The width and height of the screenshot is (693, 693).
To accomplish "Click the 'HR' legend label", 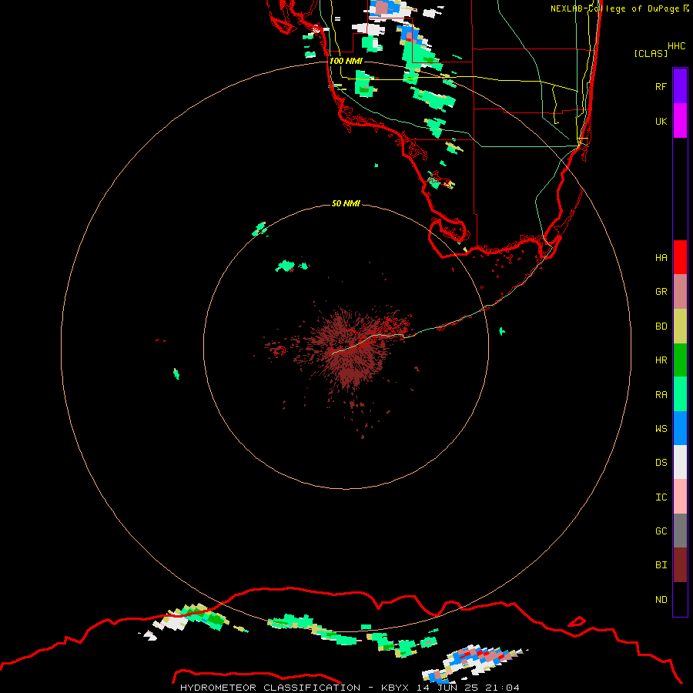I will (661, 360).
